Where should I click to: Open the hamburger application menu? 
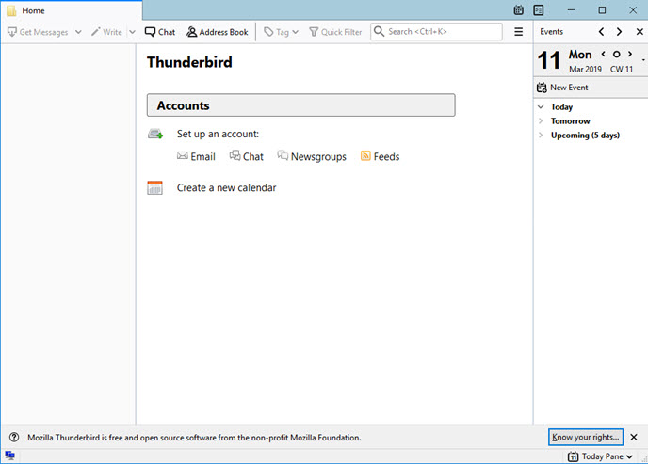coord(519,32)
